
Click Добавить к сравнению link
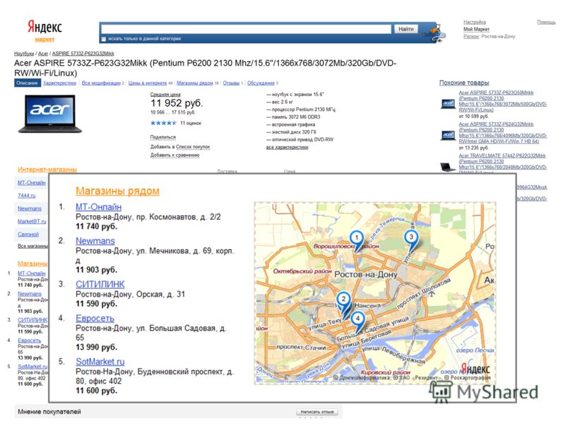[x=174, y=155]
